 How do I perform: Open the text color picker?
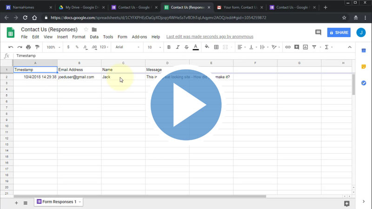(196, 47)
